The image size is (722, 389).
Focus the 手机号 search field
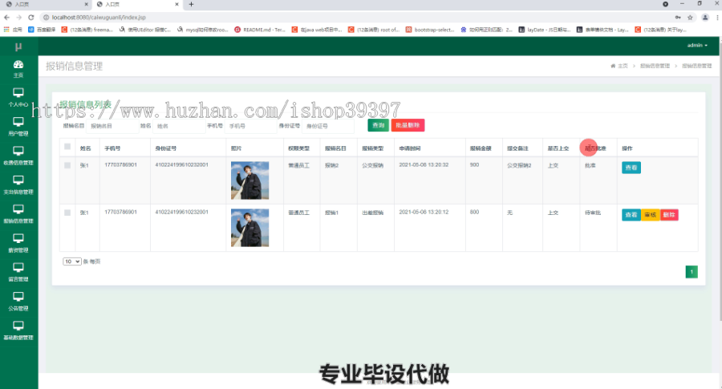coord(250,126)
